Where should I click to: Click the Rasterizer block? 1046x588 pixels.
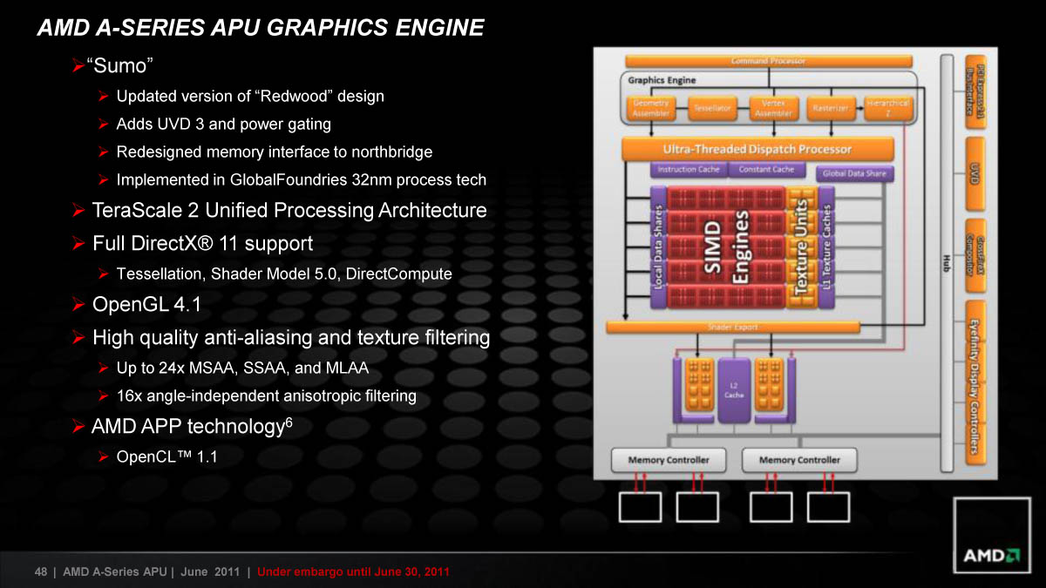[830, 109]
